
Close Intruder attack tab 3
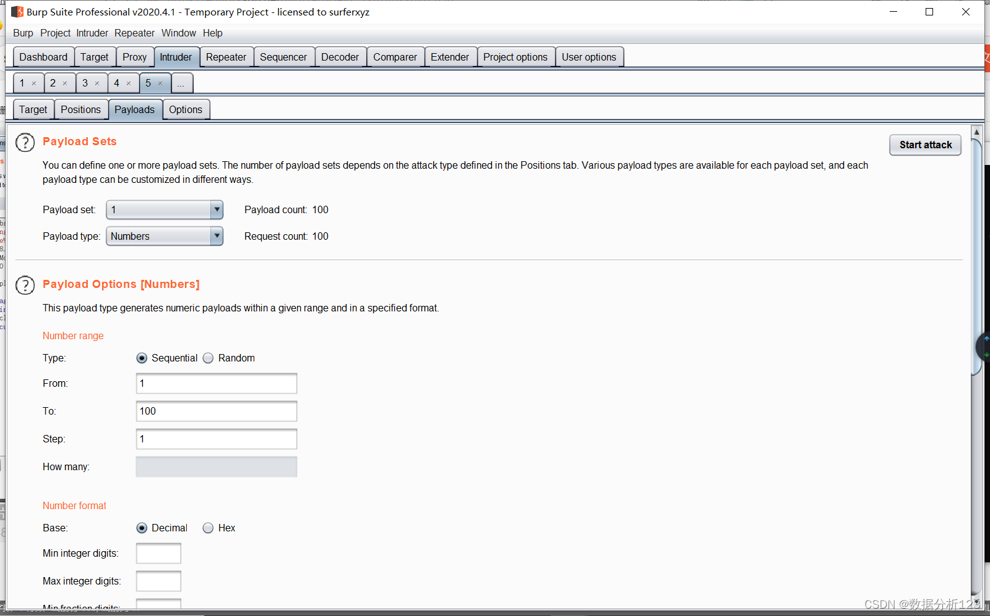coord(97,83)
